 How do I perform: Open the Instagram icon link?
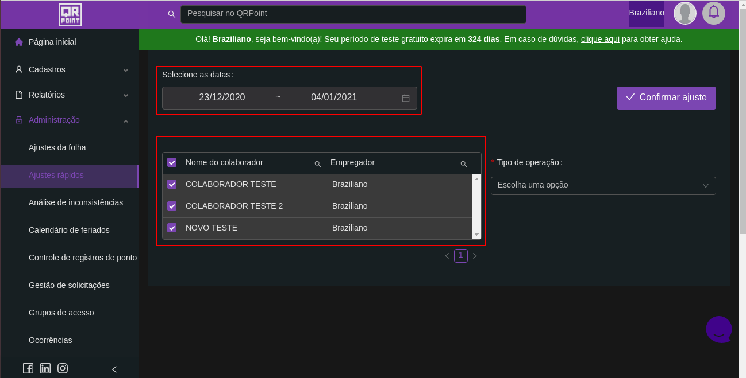(63, 368)
